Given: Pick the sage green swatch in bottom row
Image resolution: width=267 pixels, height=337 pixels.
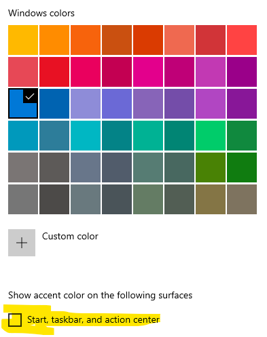Looking at the screenshot, I should tap(148, 199).
